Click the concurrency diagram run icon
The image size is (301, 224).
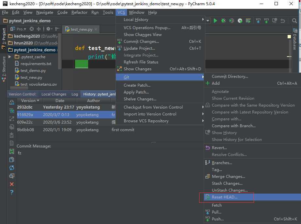click(x=248, y=21)
